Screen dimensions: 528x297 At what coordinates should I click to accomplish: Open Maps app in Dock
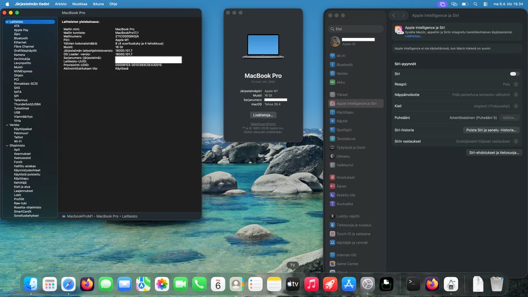pyautogui.click(x=143, y=284)
